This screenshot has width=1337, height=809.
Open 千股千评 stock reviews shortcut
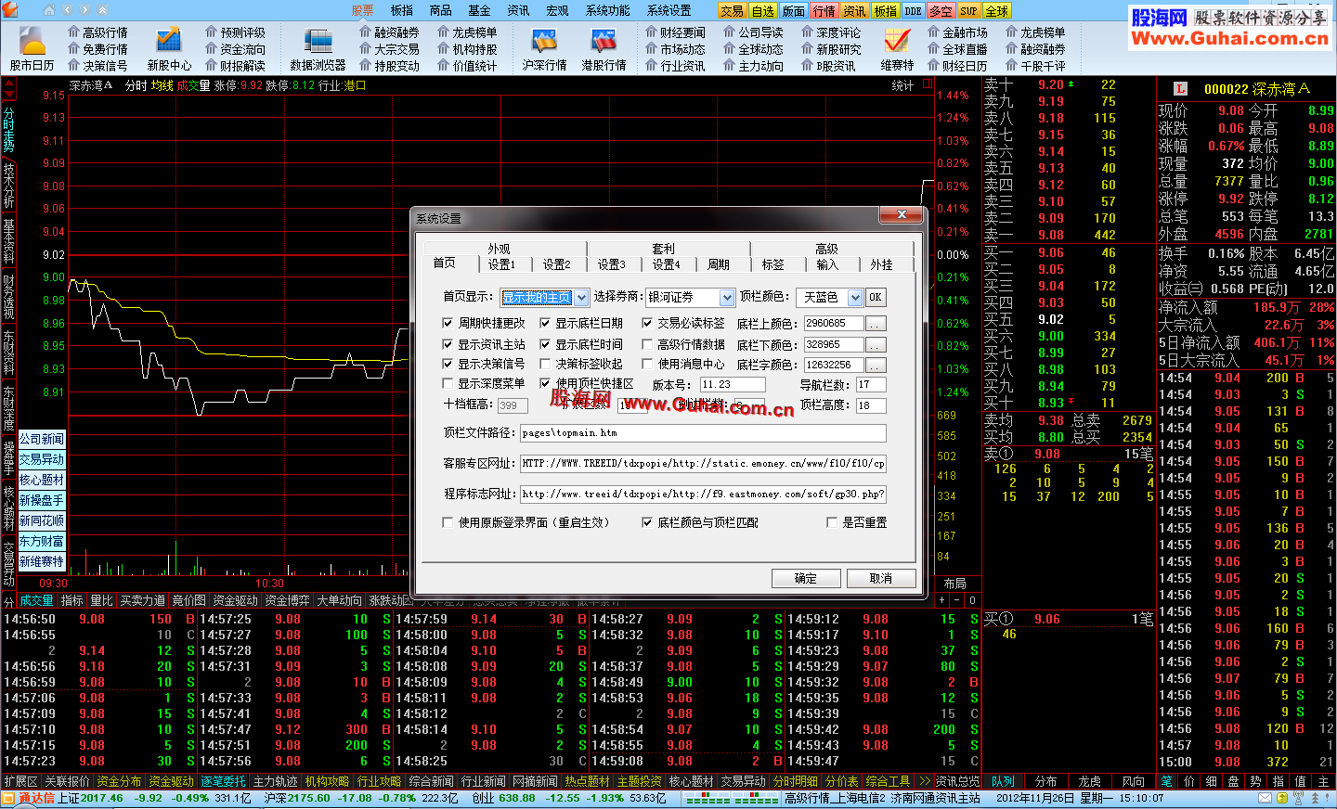(1035, 66)
